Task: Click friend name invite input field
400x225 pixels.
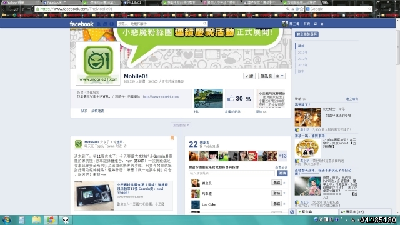Action: coord(232,173)
